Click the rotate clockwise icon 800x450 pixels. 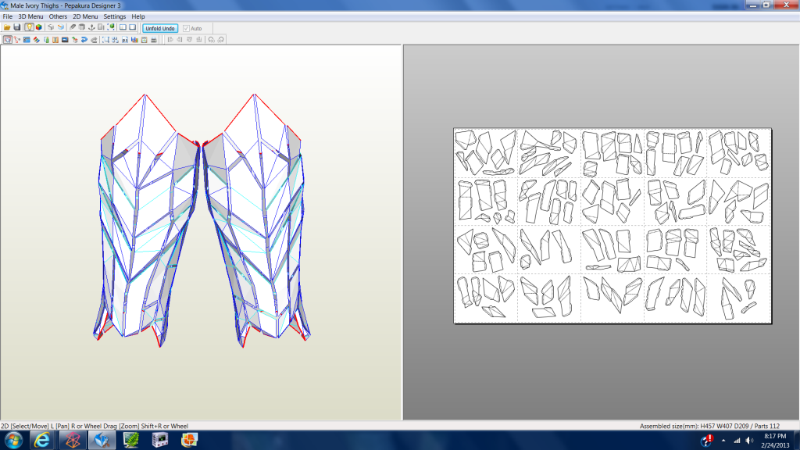coord(221,39)
